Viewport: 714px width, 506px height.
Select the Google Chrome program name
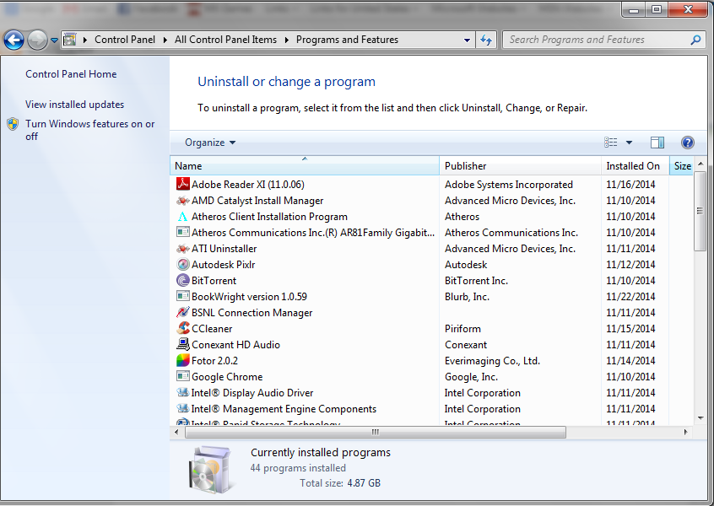227,377
